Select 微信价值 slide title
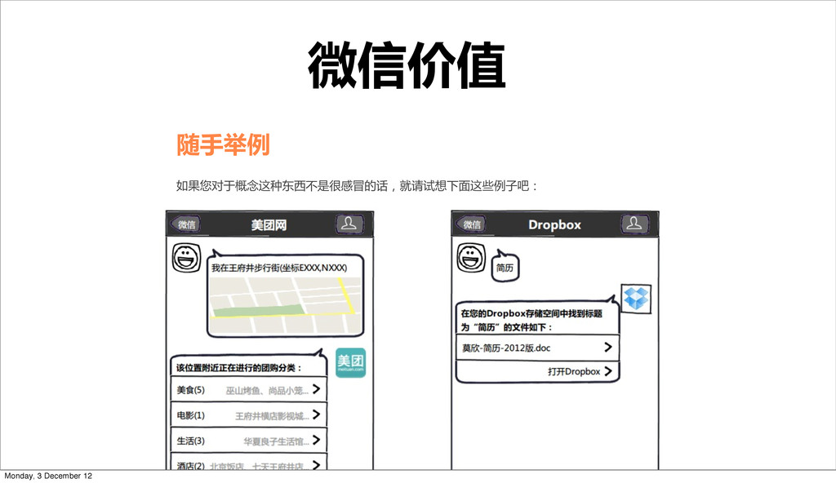The height and width of the screenshot is (483, 836). [x=407, y=65]
